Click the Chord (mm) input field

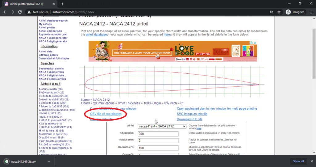click(x=158, y=134)
